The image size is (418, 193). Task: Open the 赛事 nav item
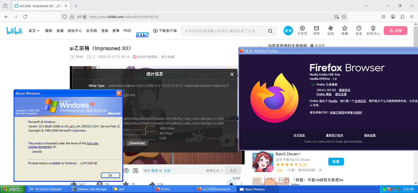(x=116, y=31)
